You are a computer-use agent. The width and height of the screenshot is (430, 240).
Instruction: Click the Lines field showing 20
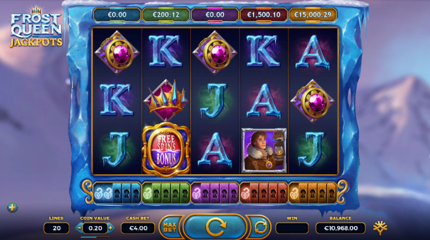click(x=56, y=228)
